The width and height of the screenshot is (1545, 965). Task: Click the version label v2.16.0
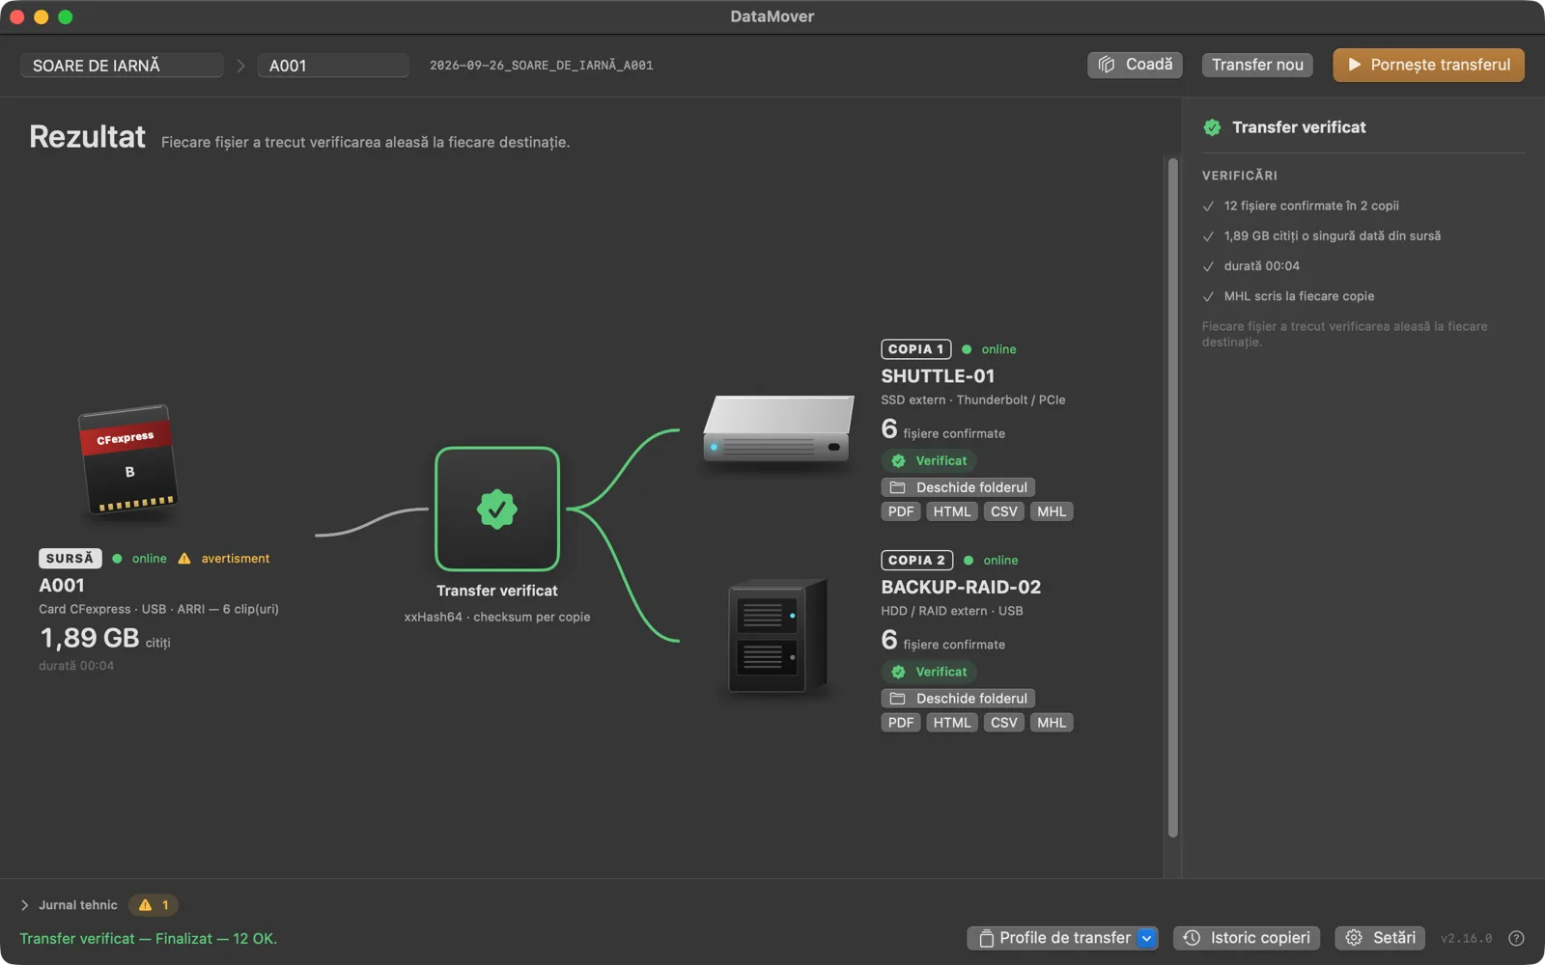point(1466,938)
